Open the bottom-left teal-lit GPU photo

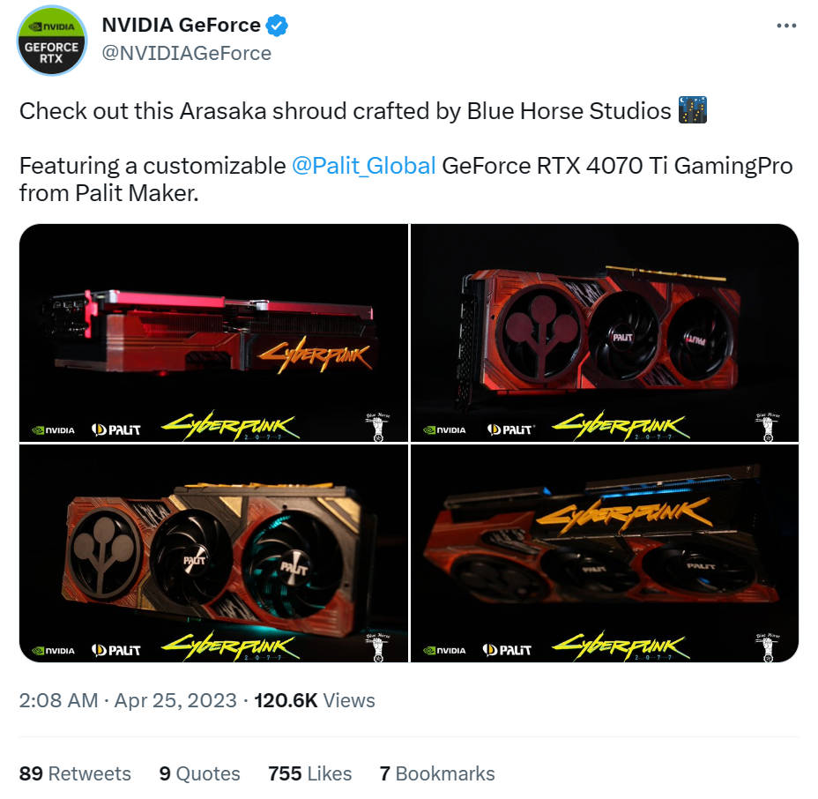coord(213,554)
